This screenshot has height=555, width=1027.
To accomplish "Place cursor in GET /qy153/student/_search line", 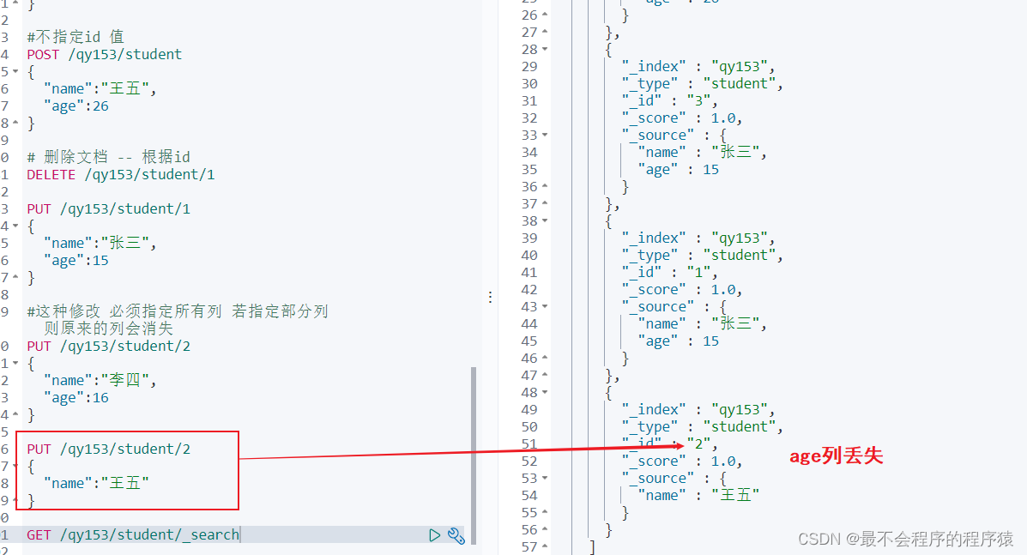I will click(133, 534).
